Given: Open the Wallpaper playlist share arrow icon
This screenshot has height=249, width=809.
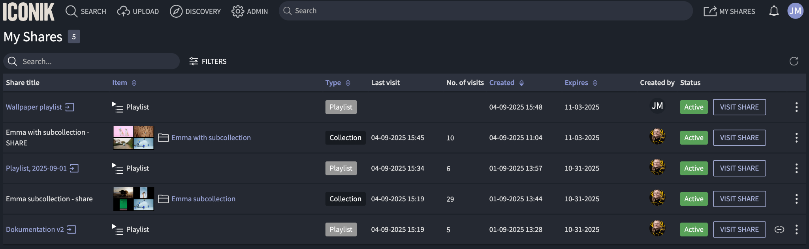Looking at the screenshot, I should coord(70,107).
